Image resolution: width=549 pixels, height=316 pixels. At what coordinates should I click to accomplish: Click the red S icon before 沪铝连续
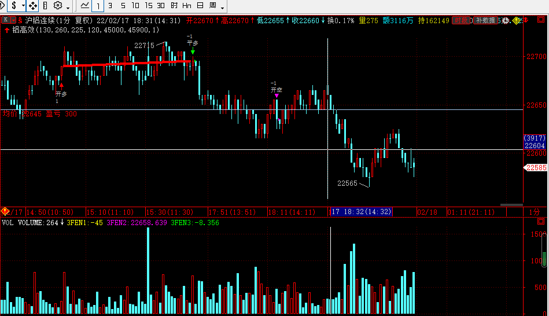coord(20,20)
